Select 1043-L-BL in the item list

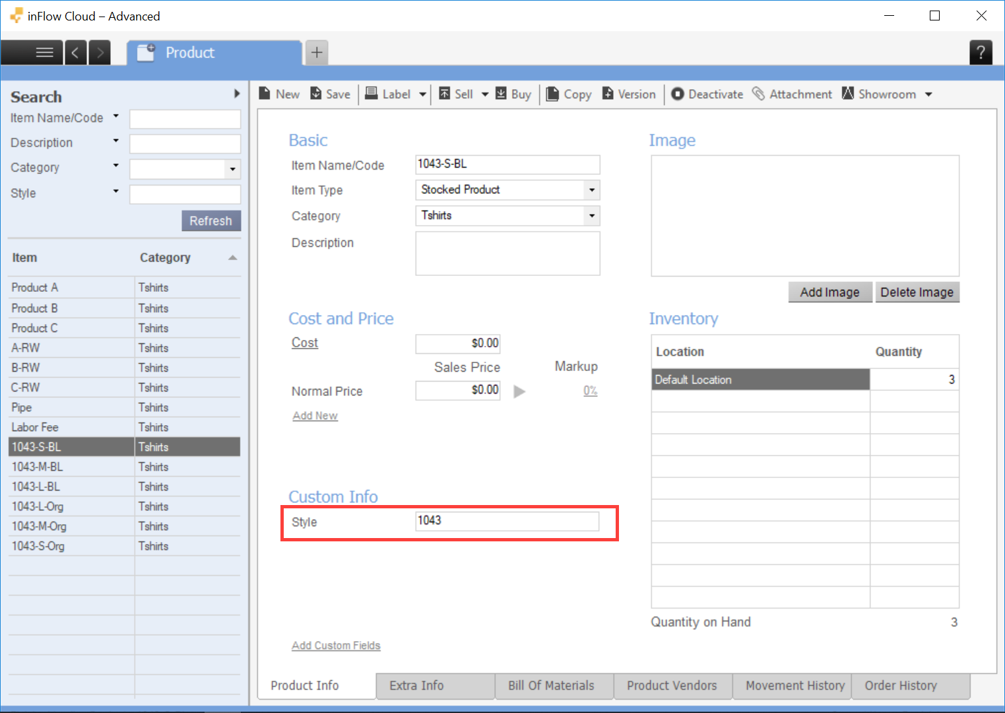(124, 487)
